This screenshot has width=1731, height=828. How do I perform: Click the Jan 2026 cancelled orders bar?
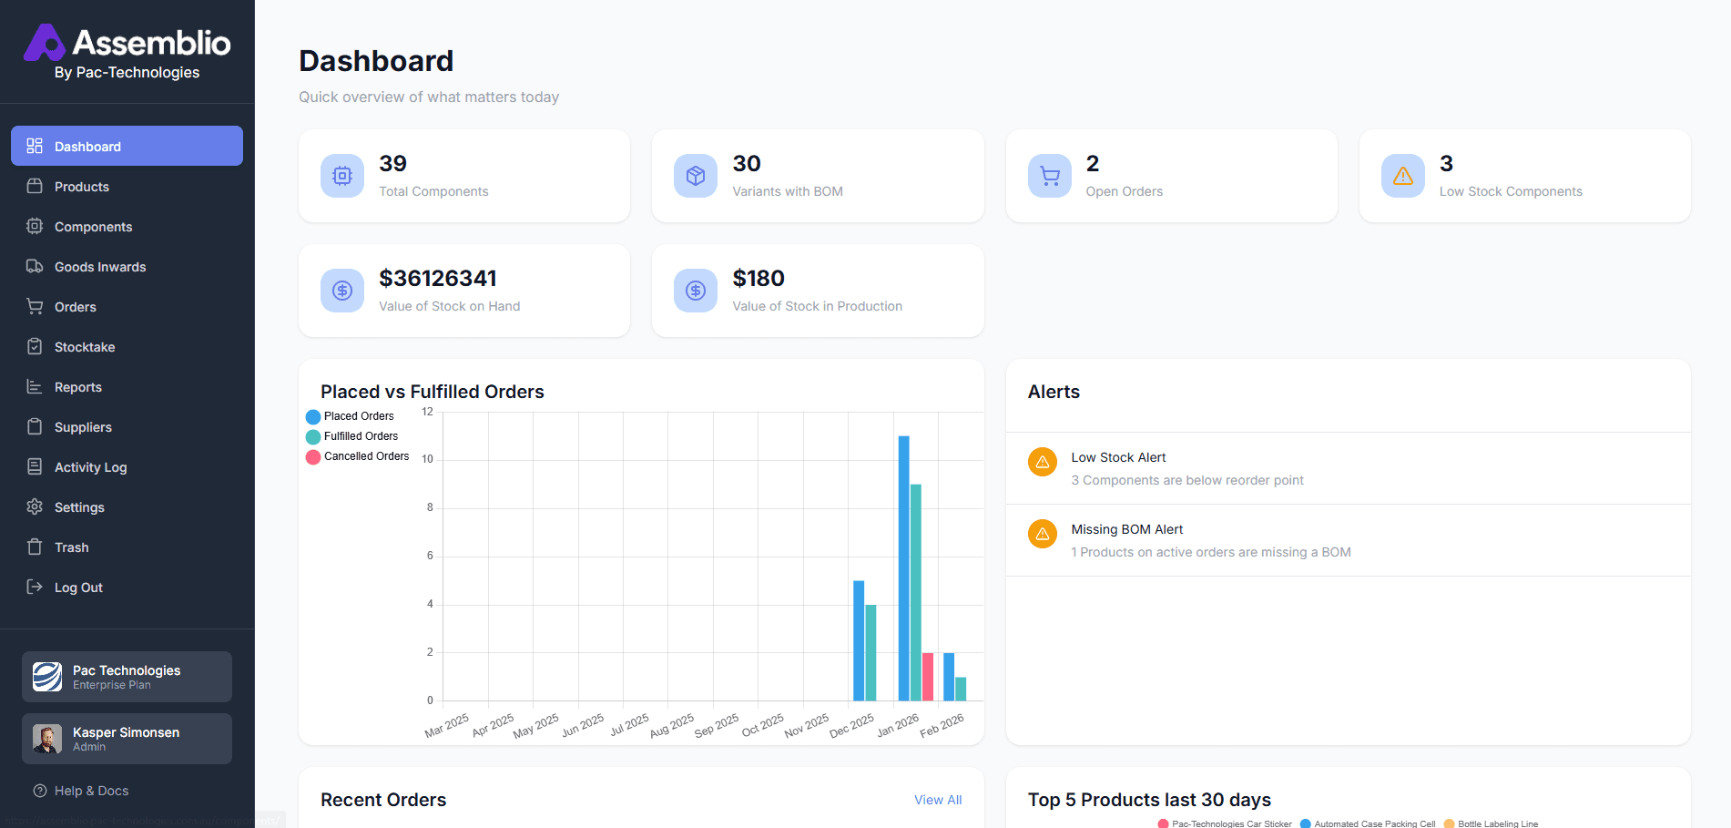click(928, 677)
